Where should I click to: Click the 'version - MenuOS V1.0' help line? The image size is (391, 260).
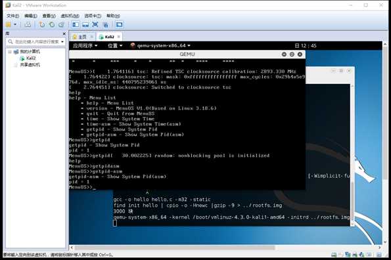coord(149,108)
